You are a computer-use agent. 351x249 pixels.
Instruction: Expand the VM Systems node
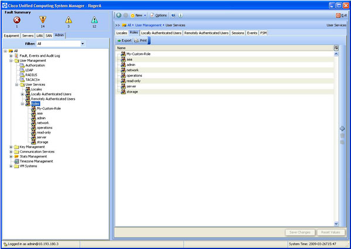coord(11,166)
